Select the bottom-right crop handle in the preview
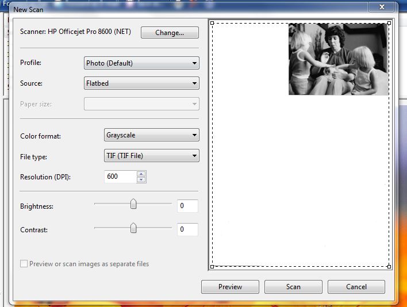The height and width of the screenshot is (307, 407). tap(389, 267)
